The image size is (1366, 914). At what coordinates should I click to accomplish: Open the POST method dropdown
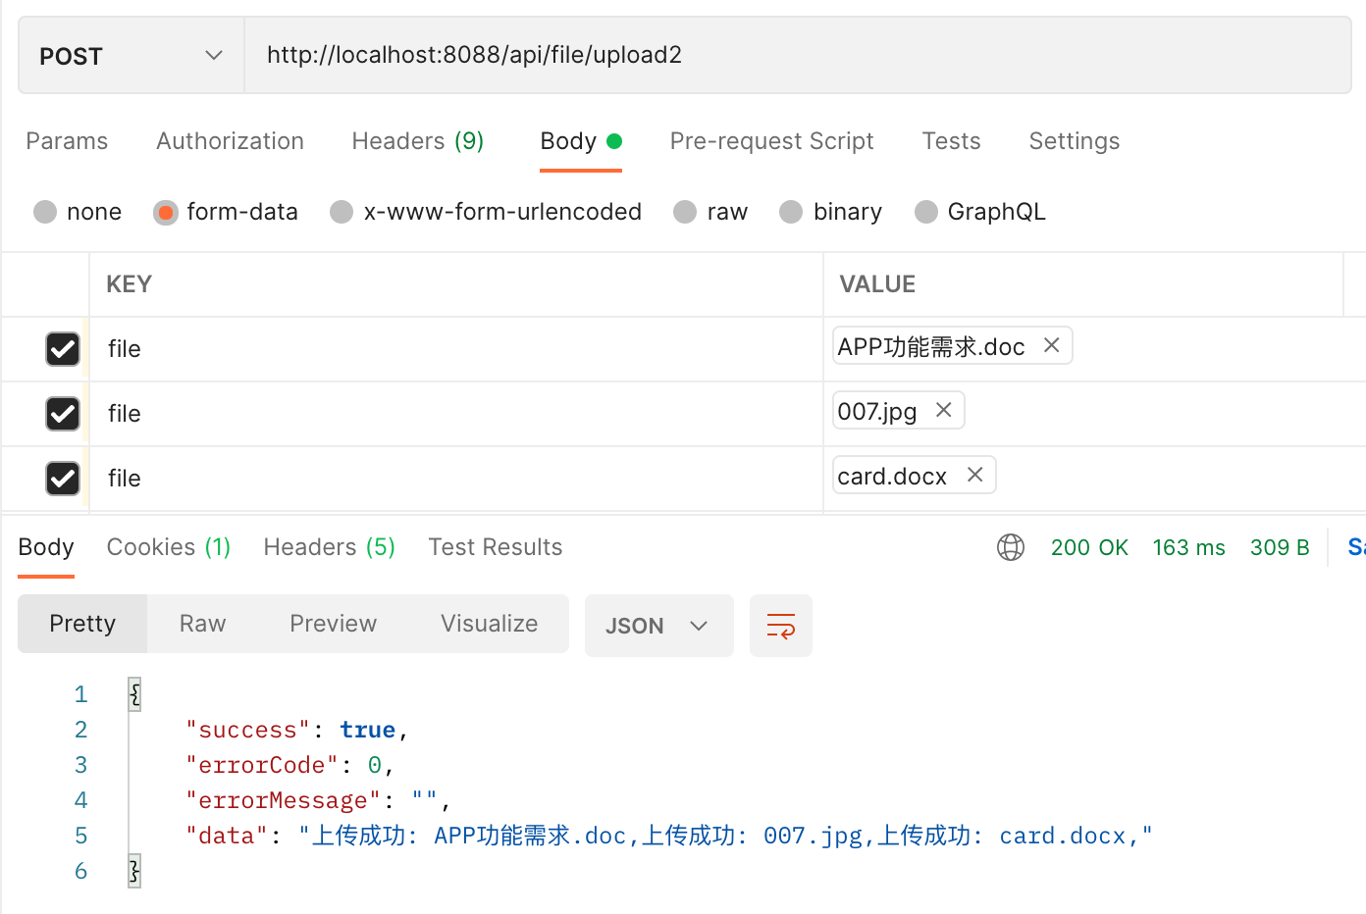click(131, 56)
